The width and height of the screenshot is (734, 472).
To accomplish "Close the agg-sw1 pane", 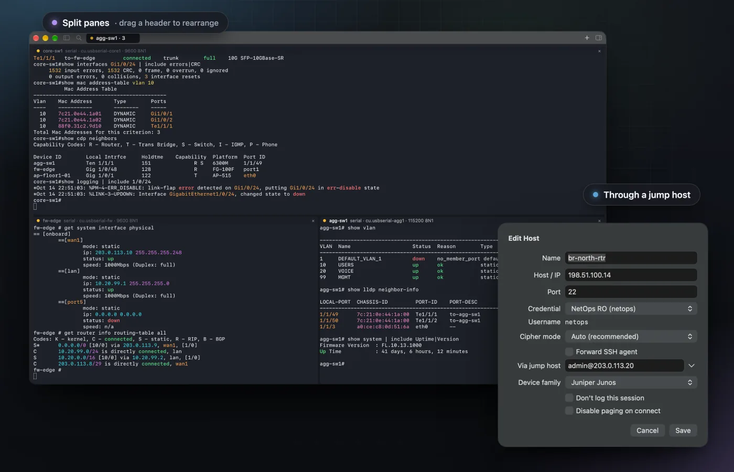I will (x=599, y=221).
